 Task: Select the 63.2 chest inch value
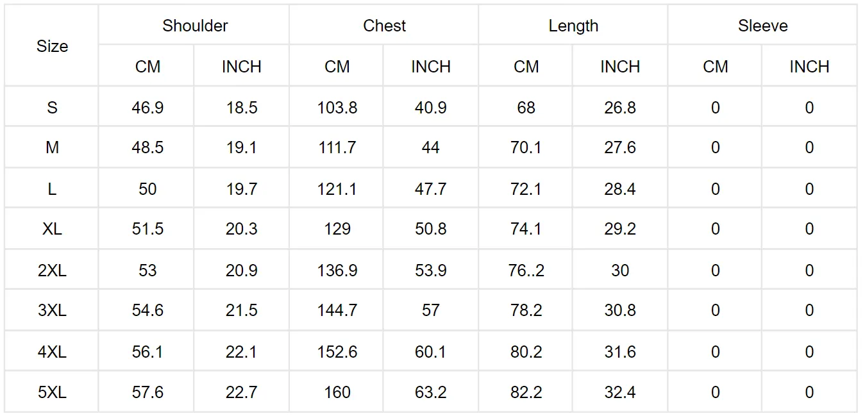pos(431,392)
